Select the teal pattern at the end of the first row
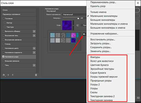The image size is (141, 103). [78, 35]
